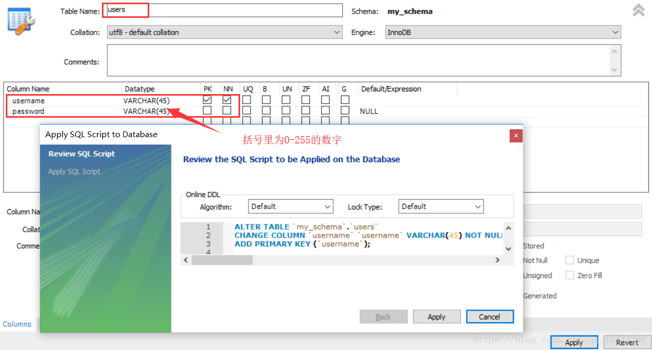Open the Algorithm dropdown in Online DDL
This screenshot has height=350, width=652.
point(291,207)
